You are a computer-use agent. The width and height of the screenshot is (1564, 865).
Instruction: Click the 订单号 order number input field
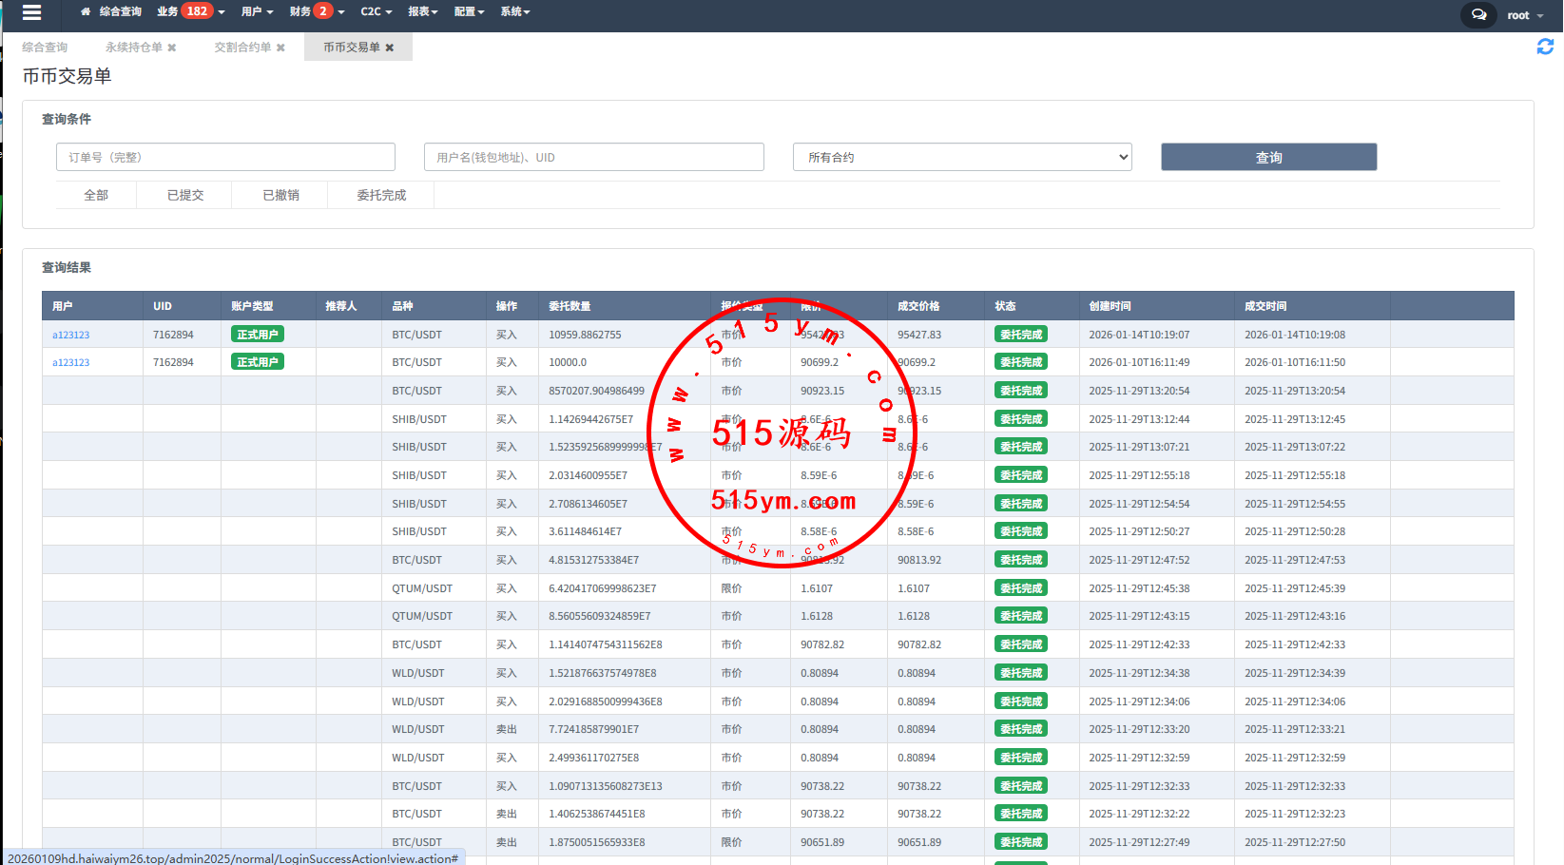225,157
